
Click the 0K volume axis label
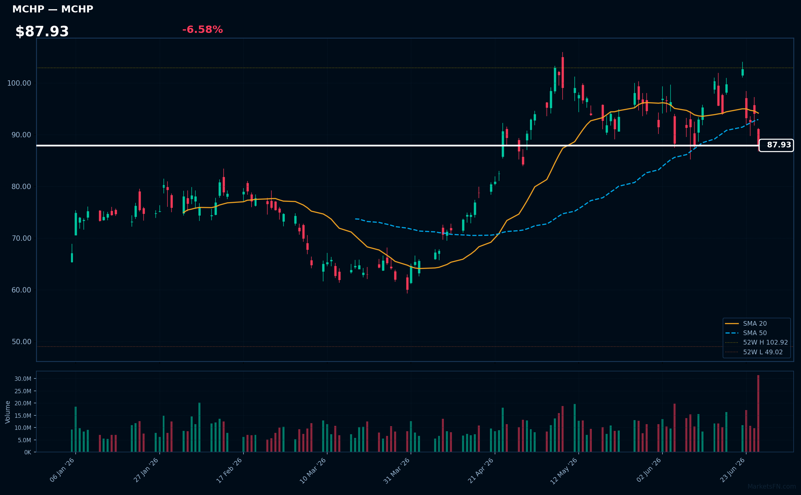28,452
